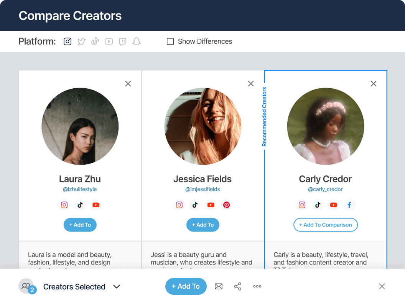
Task: Click Add To Comparison for Carly Credor
Action: 325,225
